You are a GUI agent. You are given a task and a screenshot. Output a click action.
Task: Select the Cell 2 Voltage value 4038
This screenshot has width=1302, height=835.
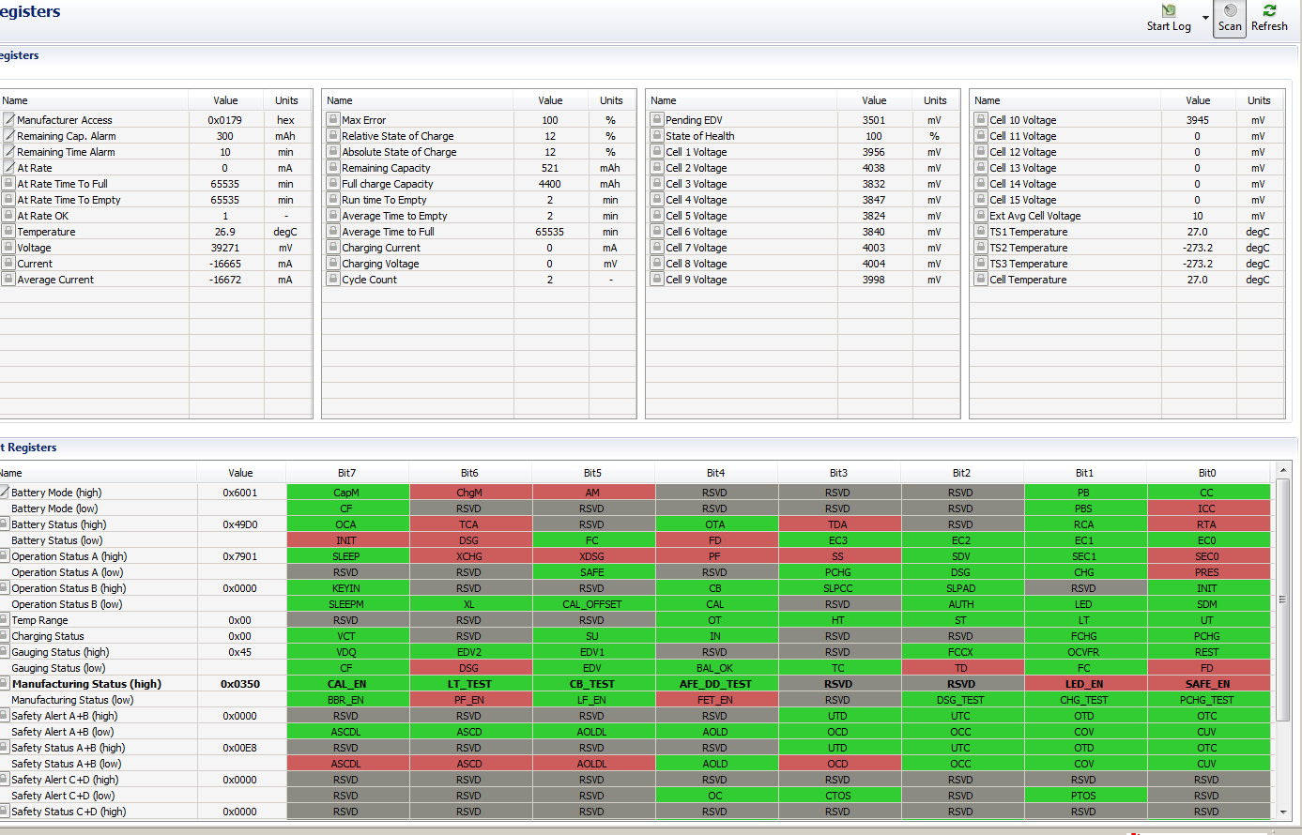click(874, 168)
